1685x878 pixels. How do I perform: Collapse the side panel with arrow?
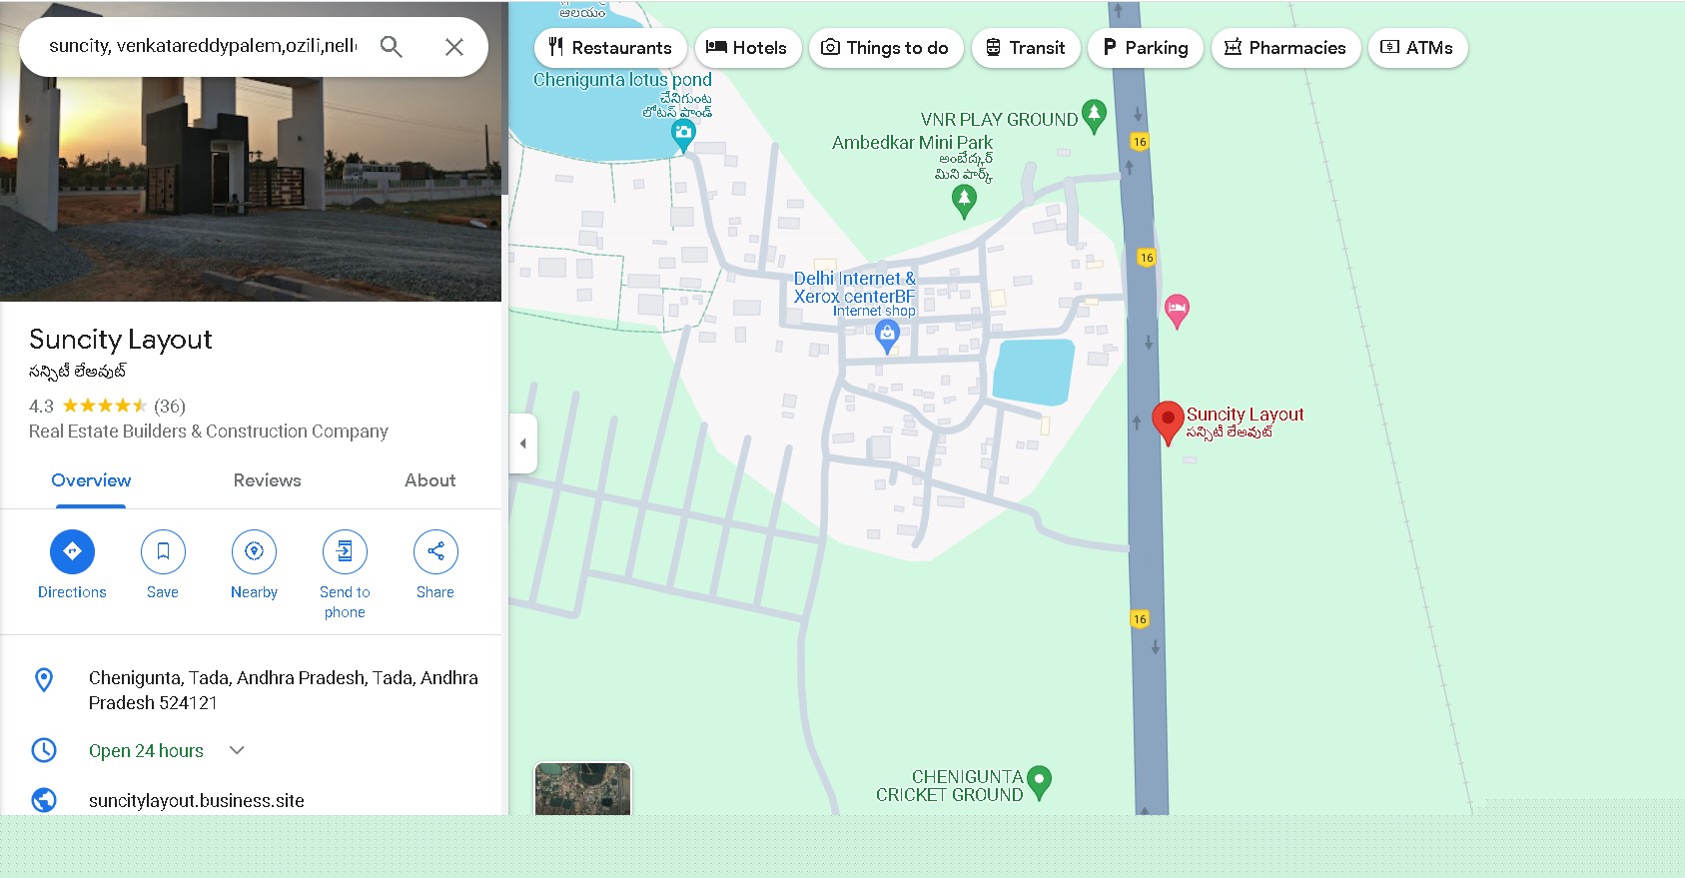click(522, 443)
